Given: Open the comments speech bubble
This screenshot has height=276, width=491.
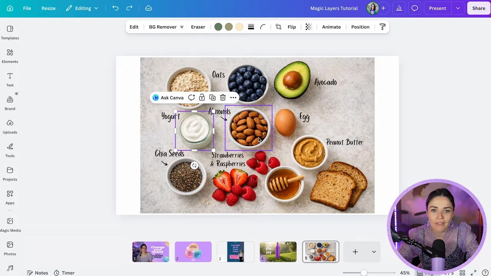Looking at the screenshot, I should (x=415, y=8).
